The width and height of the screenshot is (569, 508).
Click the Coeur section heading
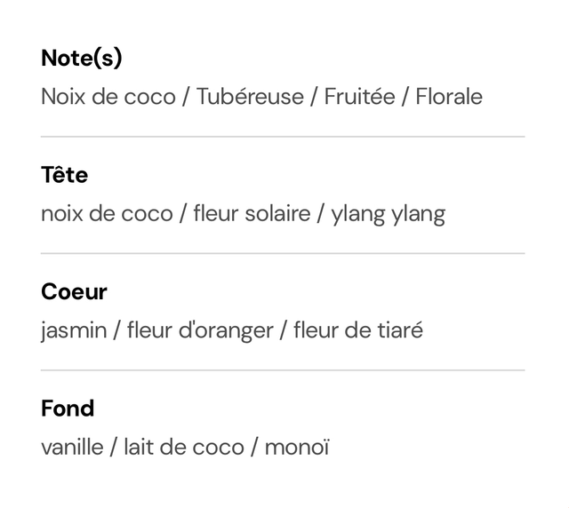coord(74,292)
